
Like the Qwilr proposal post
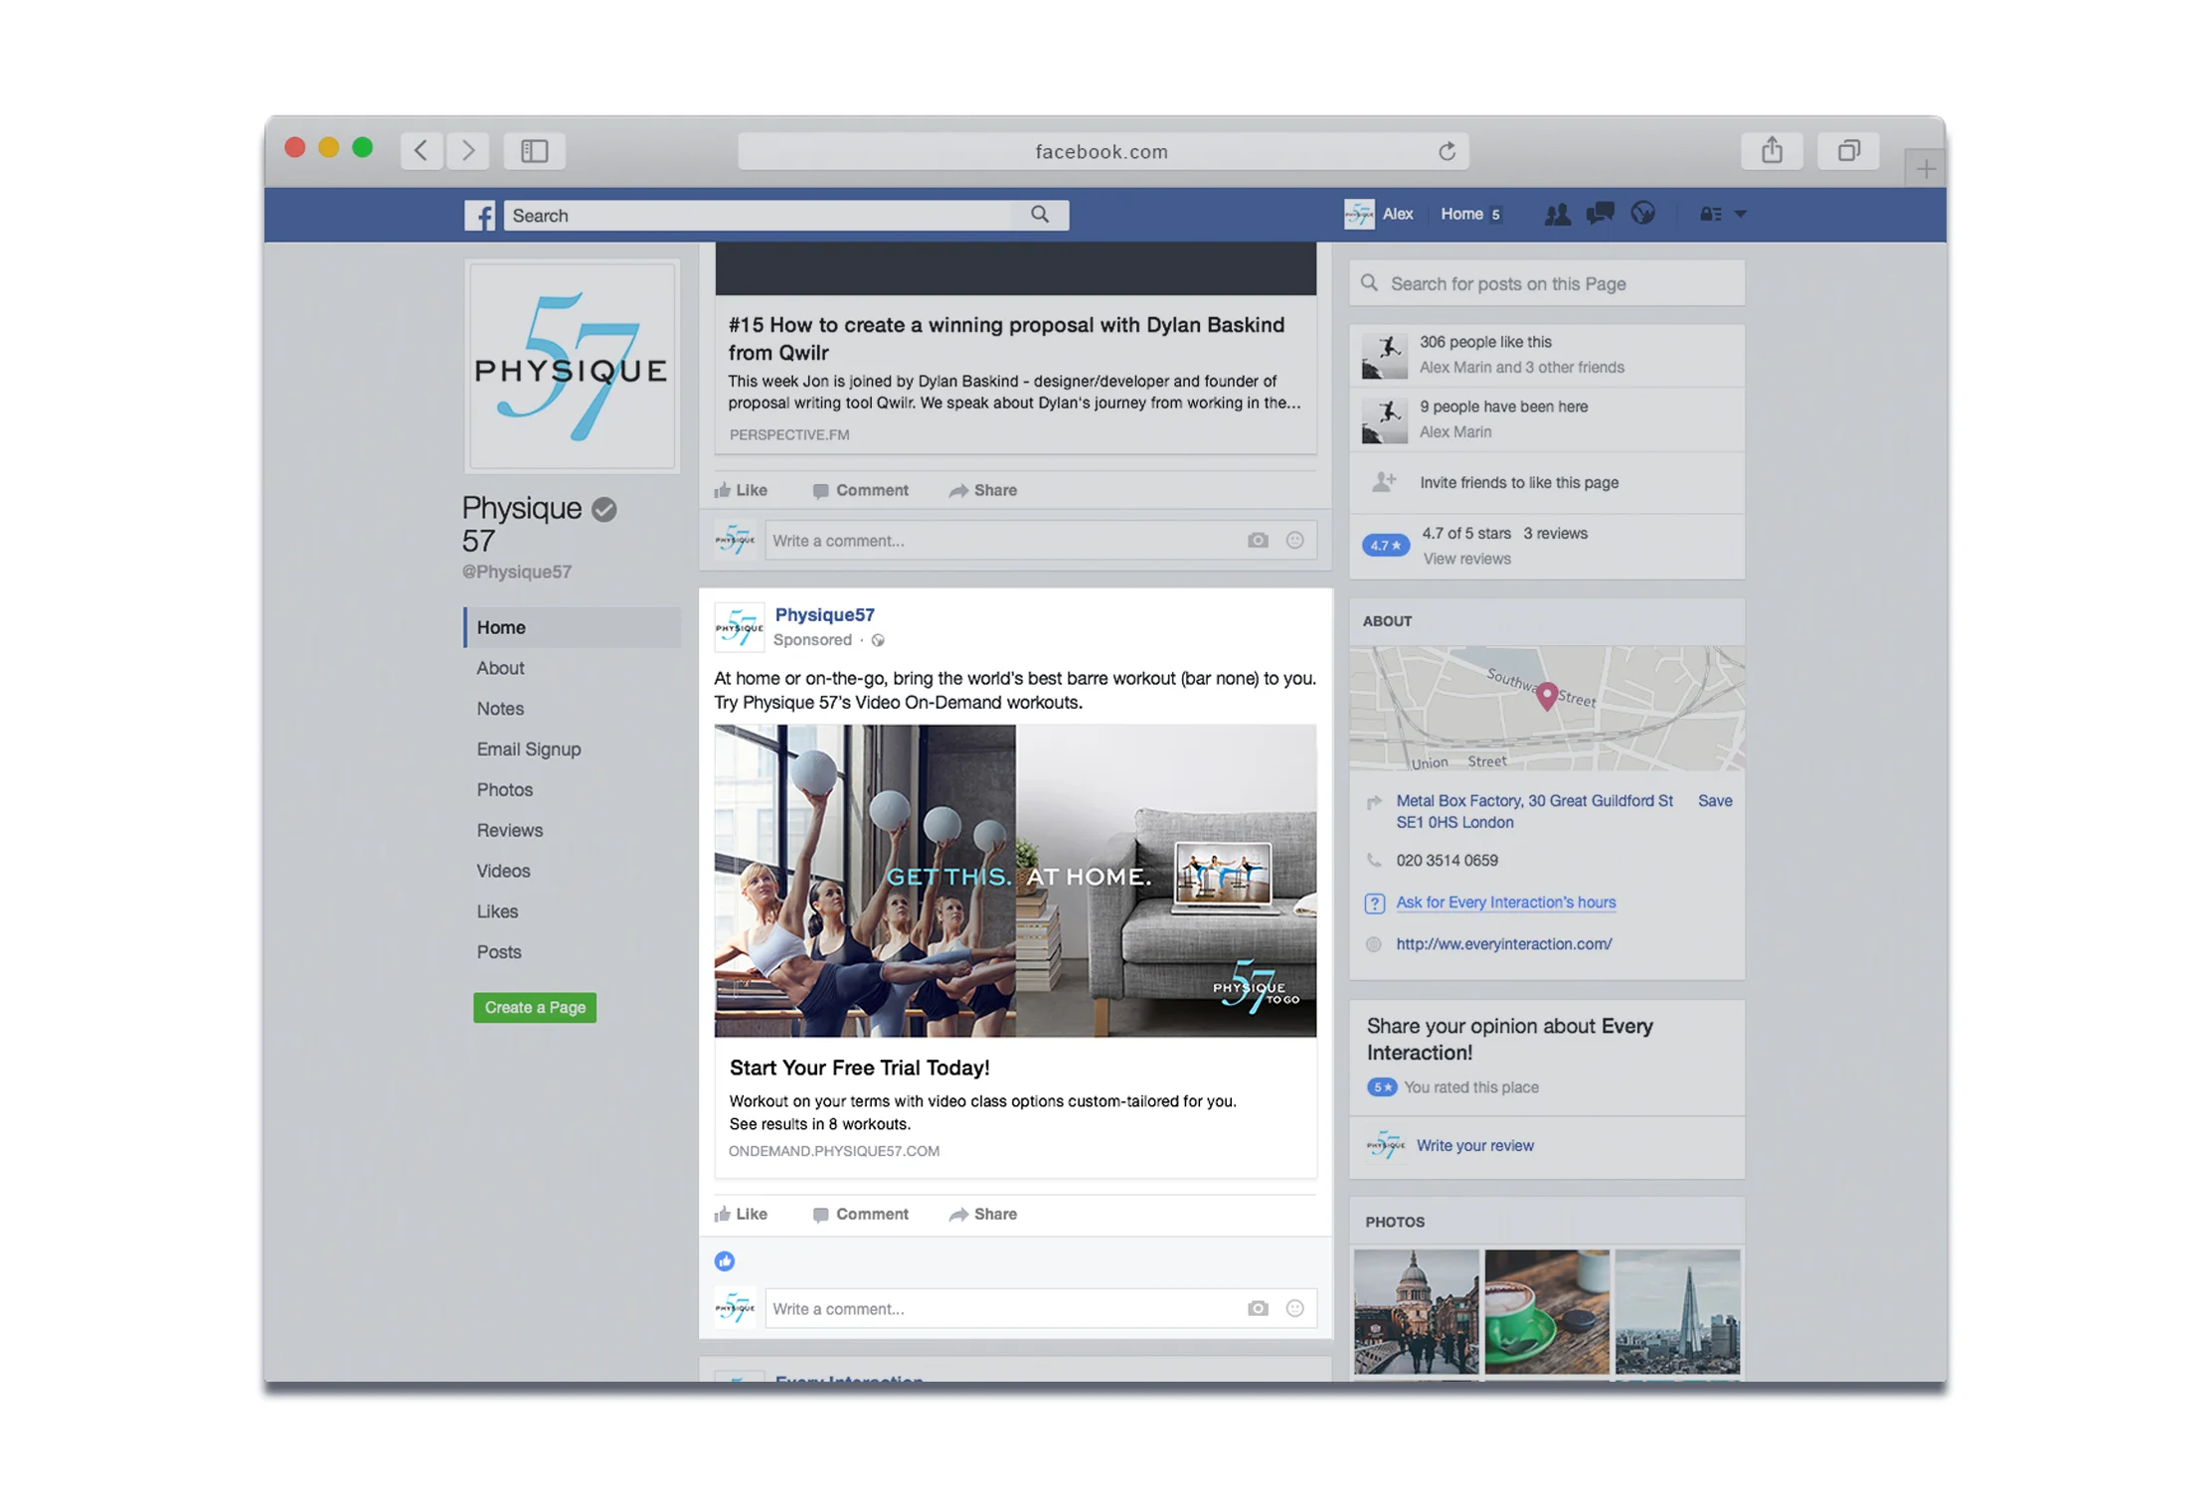point(741,490)
